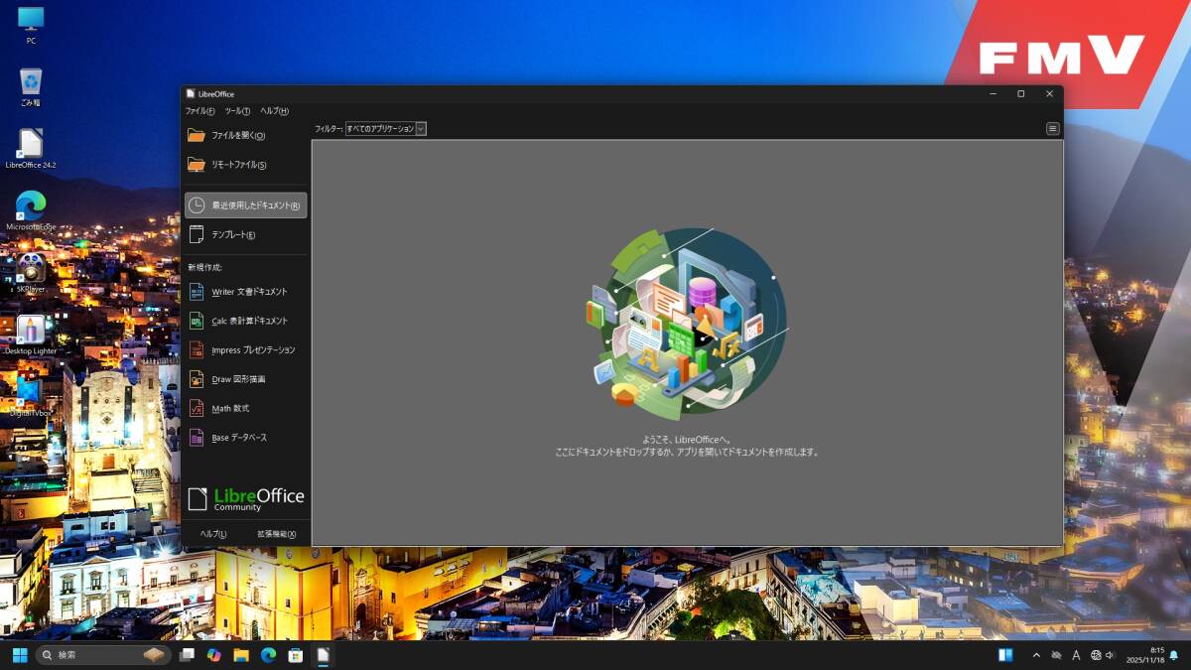
Task: Create a new Math formula
Action: [230, 408]
